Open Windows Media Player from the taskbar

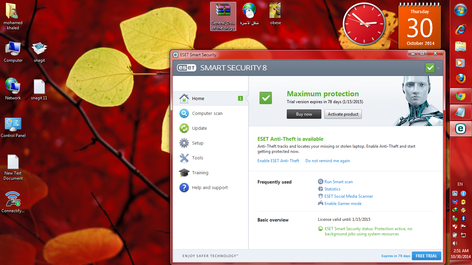(461, 63)
